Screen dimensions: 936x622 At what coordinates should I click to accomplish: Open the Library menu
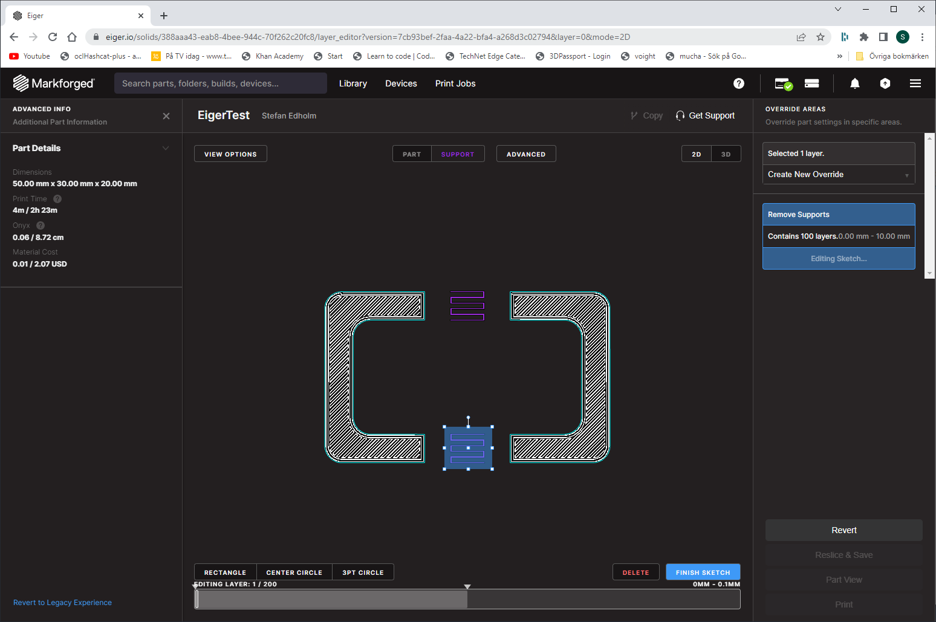coord(353,83)
